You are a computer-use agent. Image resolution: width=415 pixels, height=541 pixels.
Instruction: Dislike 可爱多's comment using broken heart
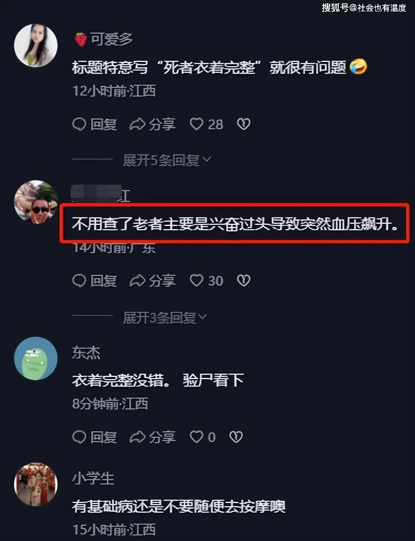coord(243,124)
